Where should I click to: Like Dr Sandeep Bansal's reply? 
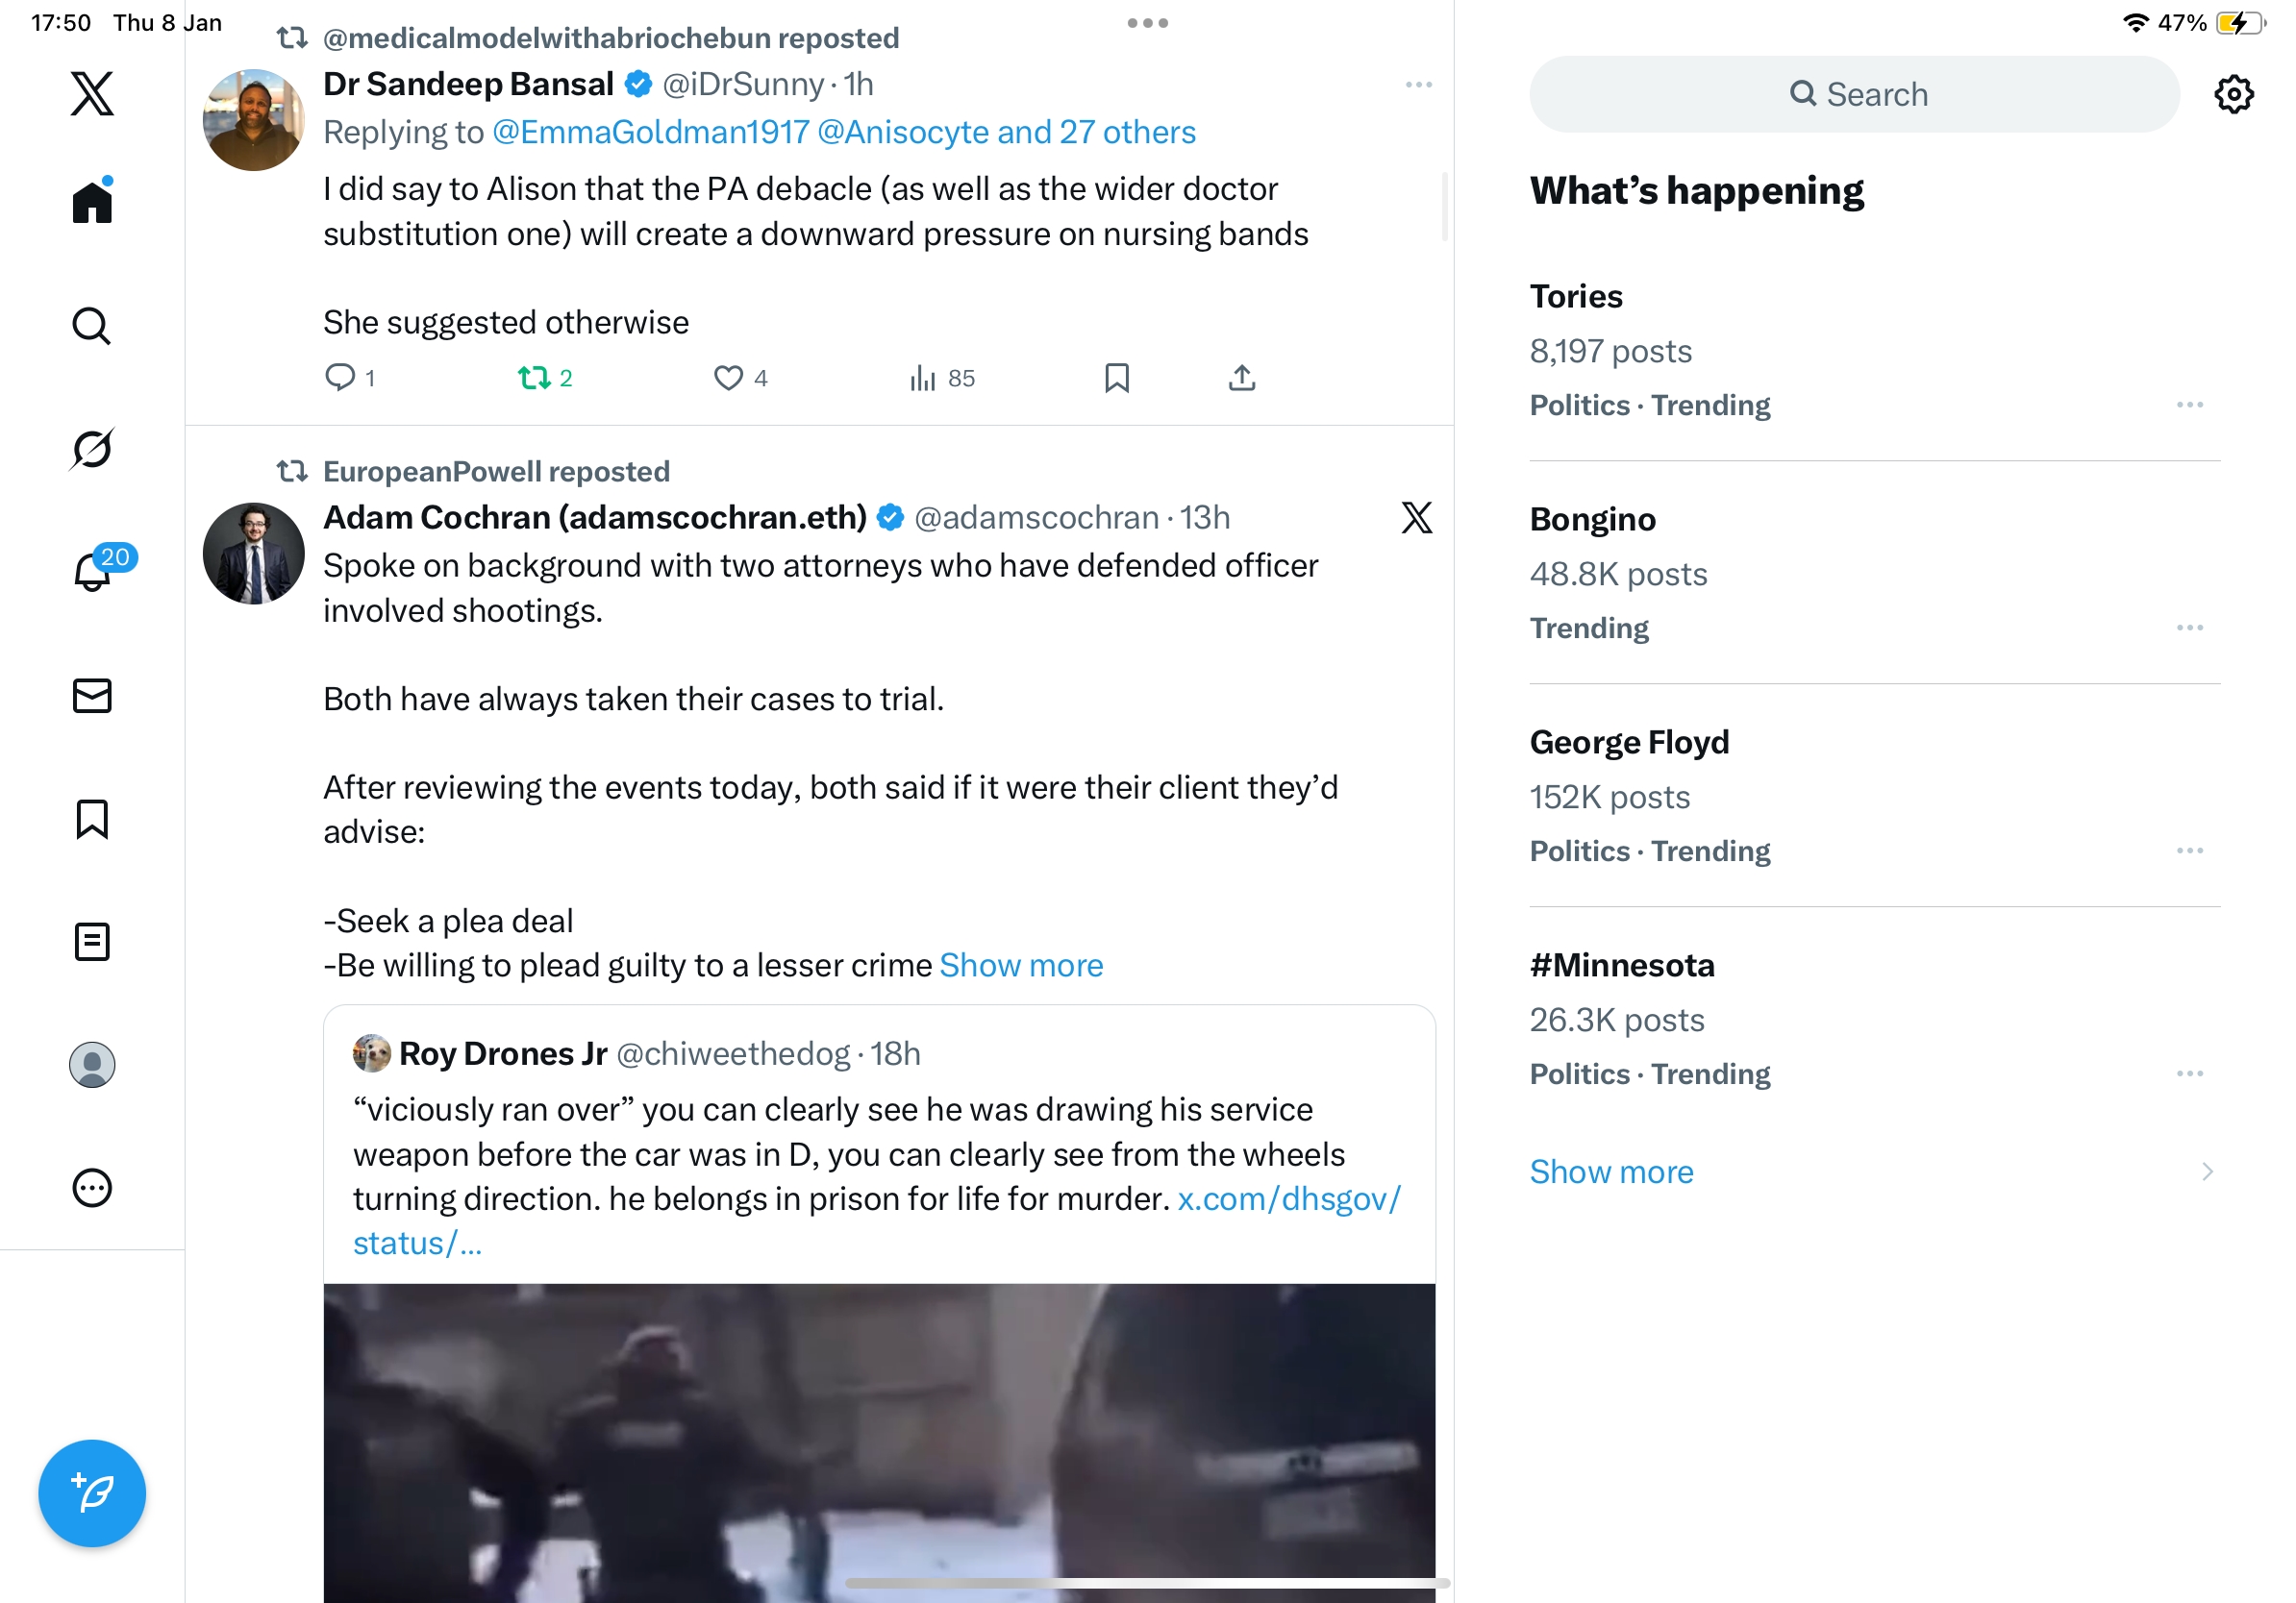click(x=728, y=378)
